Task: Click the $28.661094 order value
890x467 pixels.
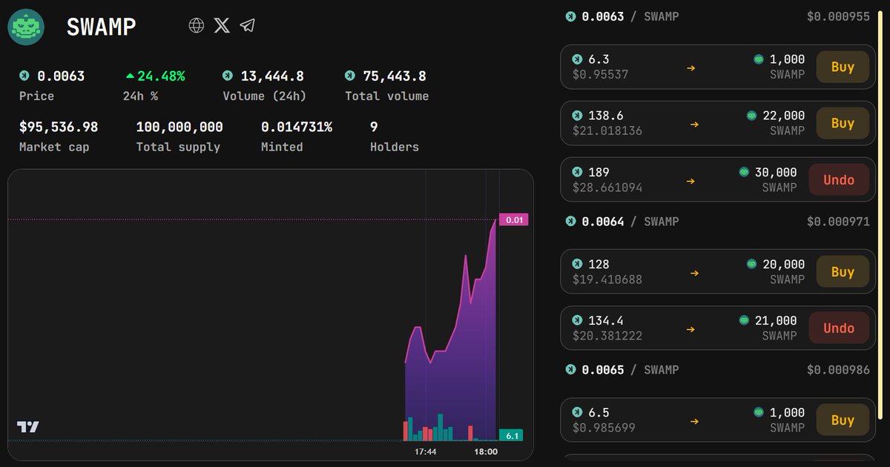Action: pos(607,187)
